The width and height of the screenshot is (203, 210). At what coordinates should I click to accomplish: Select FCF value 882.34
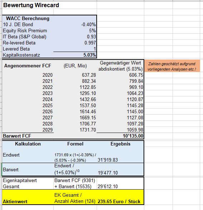(x=89, y=81)
